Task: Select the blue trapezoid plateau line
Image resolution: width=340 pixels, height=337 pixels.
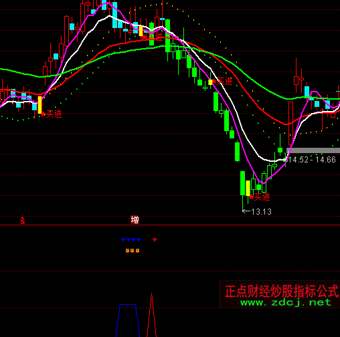Action: 128,304
